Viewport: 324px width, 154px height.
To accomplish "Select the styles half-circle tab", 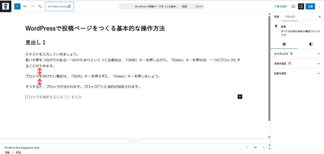I will point(311,44).
